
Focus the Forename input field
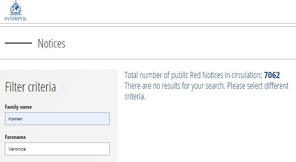(x=57, y=149)
